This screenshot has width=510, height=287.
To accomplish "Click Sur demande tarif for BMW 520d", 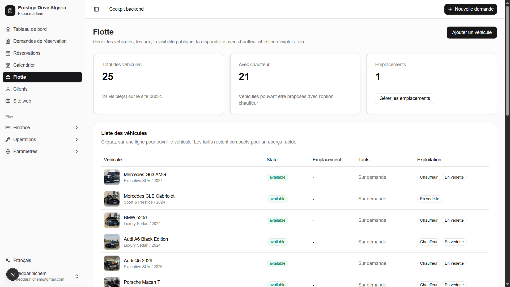I will pyautogui.click(x=372, y=220).
